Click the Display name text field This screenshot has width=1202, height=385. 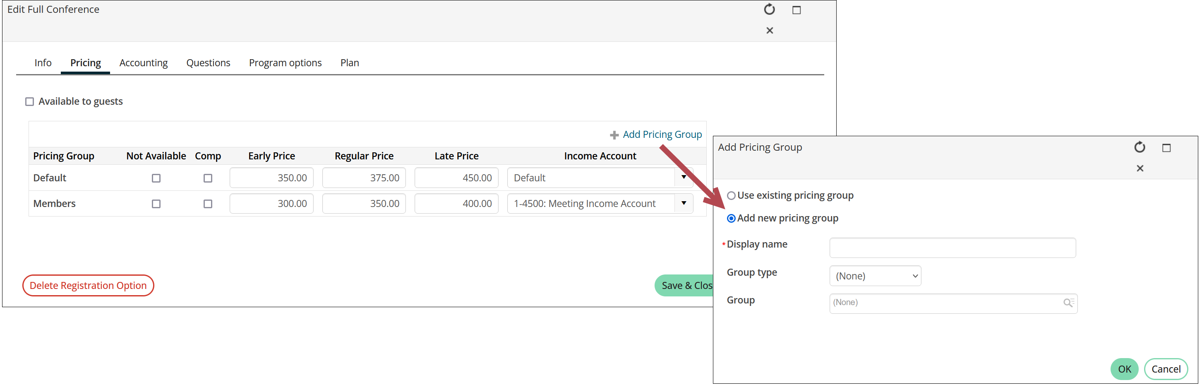click(x=952, y=248)
